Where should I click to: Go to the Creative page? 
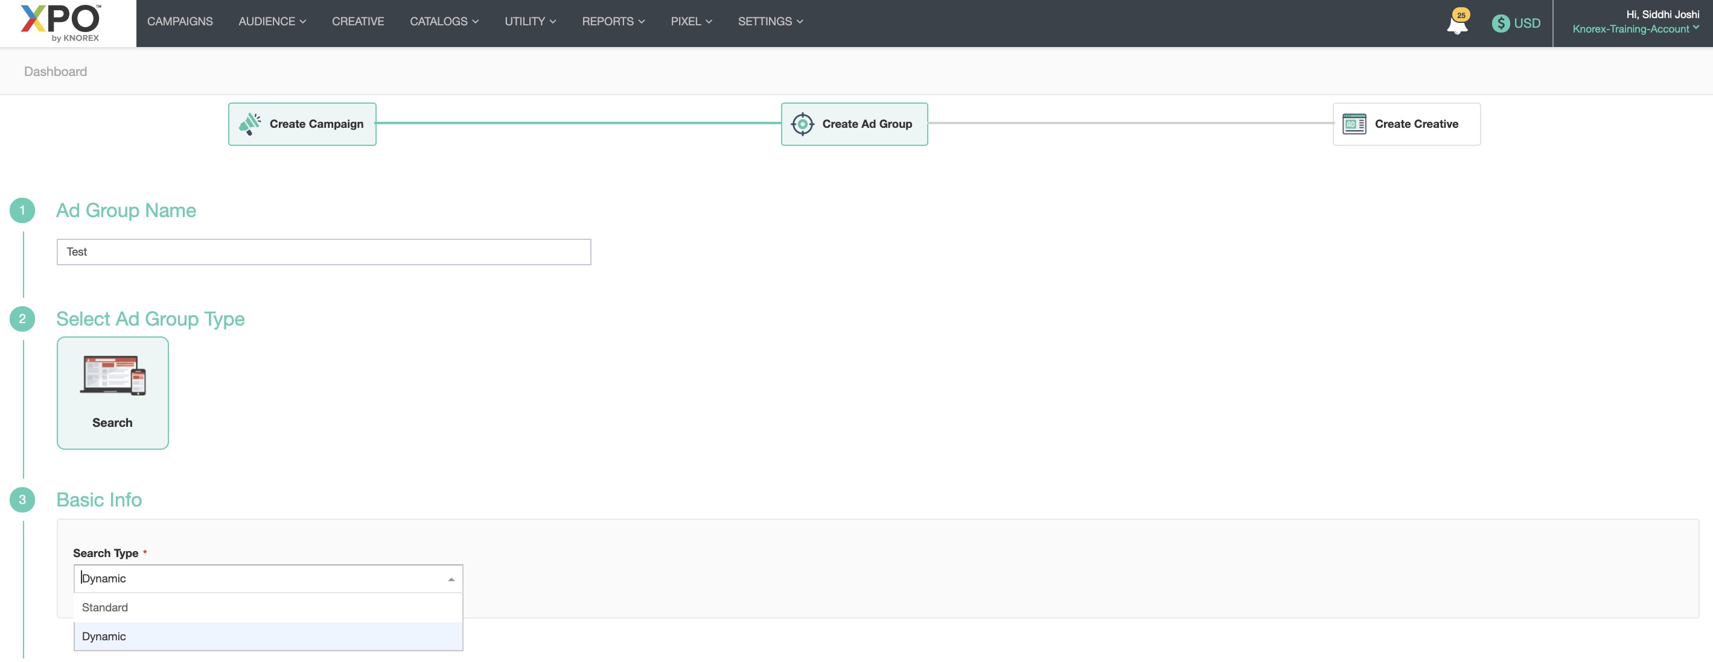[358, 21]
